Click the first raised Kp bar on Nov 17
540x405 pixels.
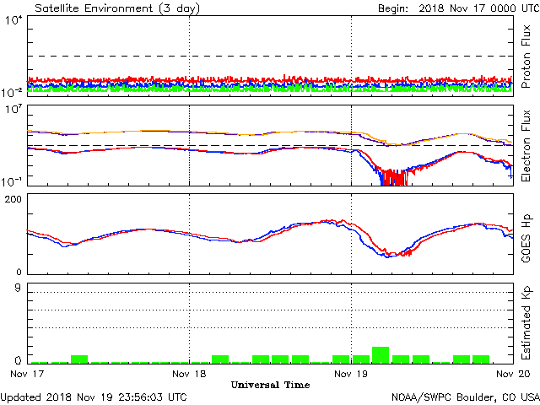click(79, 359)
